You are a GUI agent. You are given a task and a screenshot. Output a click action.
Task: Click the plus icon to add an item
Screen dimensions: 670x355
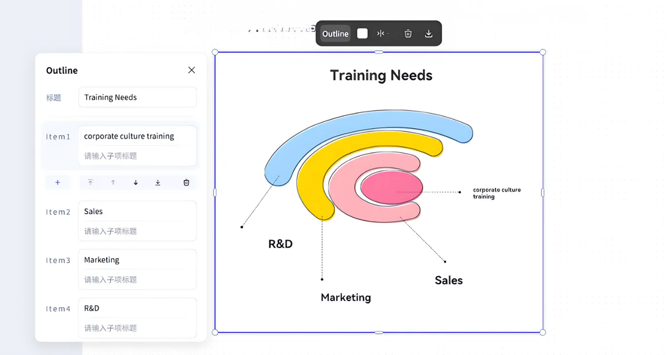coord(57,183)
